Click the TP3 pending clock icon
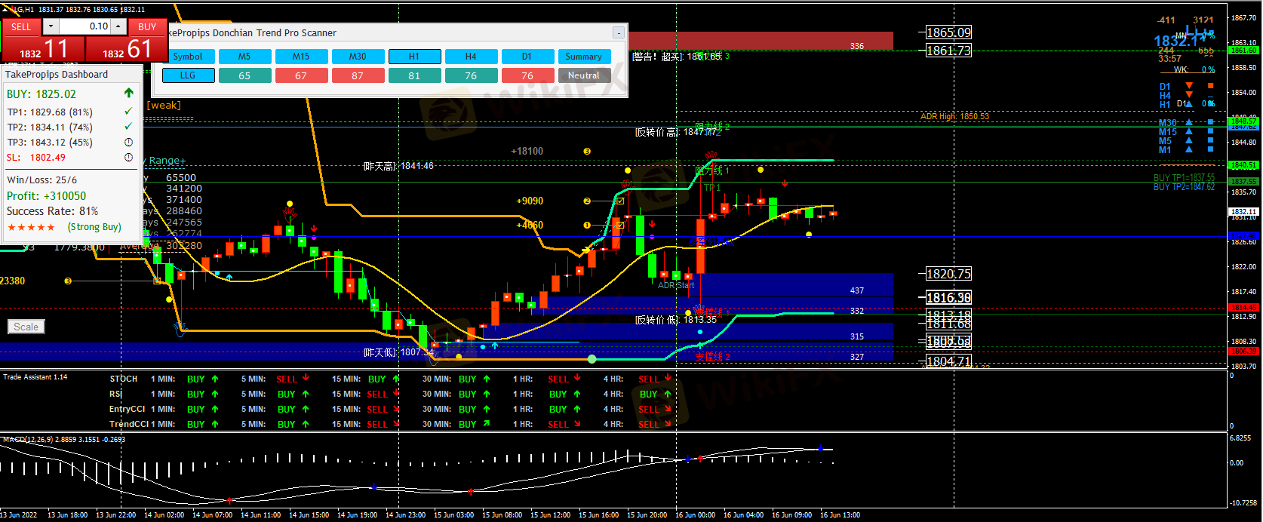Screen dimensions: 1263x522 [128, 143]
